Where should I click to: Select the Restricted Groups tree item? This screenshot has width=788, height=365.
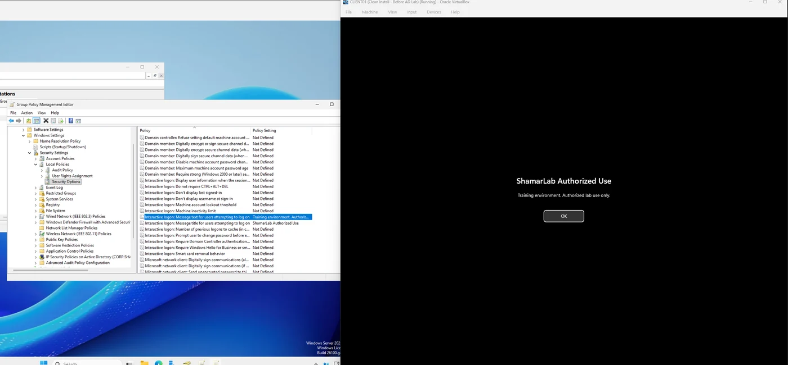pos(61,193)
